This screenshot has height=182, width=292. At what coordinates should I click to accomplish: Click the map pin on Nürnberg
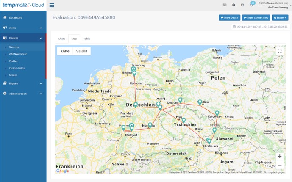click(x=150, y=125)
